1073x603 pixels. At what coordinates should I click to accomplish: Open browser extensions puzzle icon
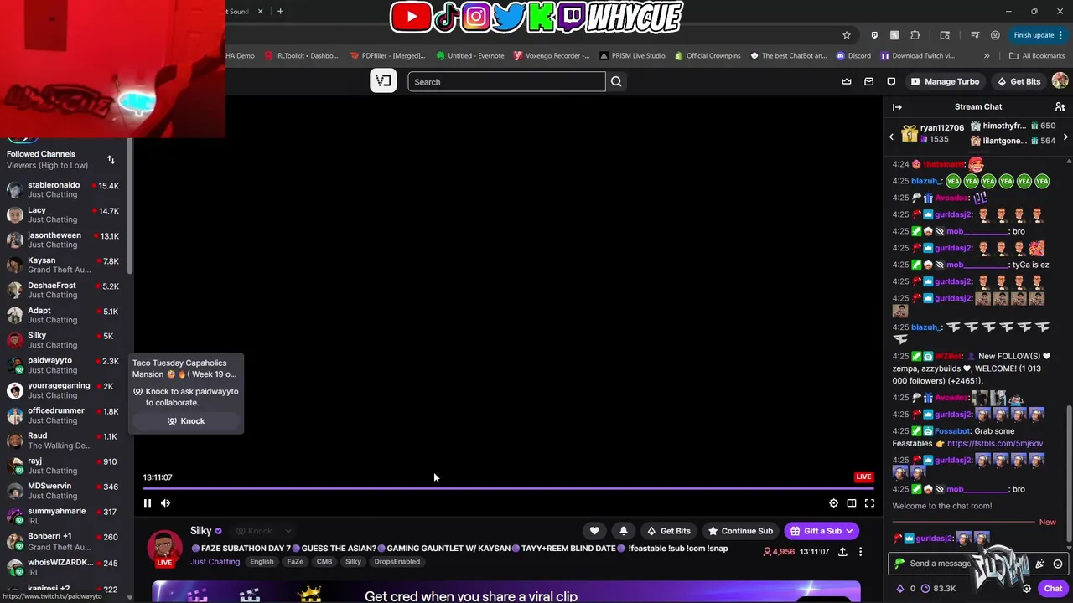(x=915, y=35)
